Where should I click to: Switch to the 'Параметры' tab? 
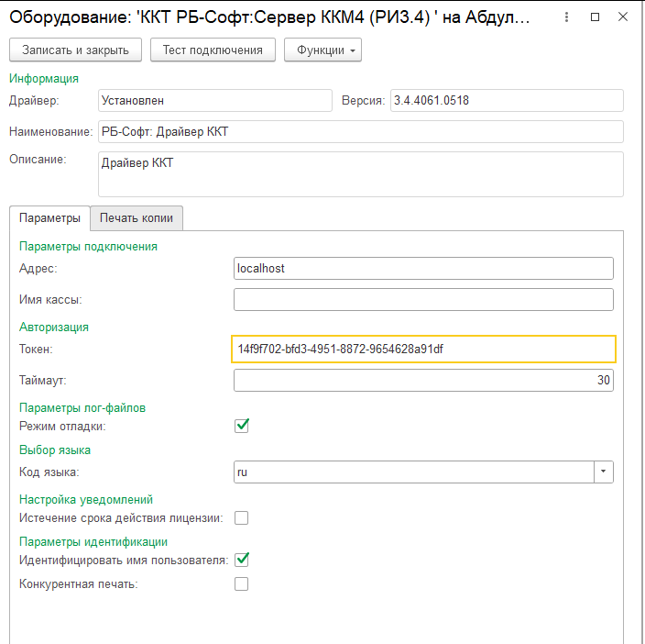pyautogui.click(x=49, y=217)
